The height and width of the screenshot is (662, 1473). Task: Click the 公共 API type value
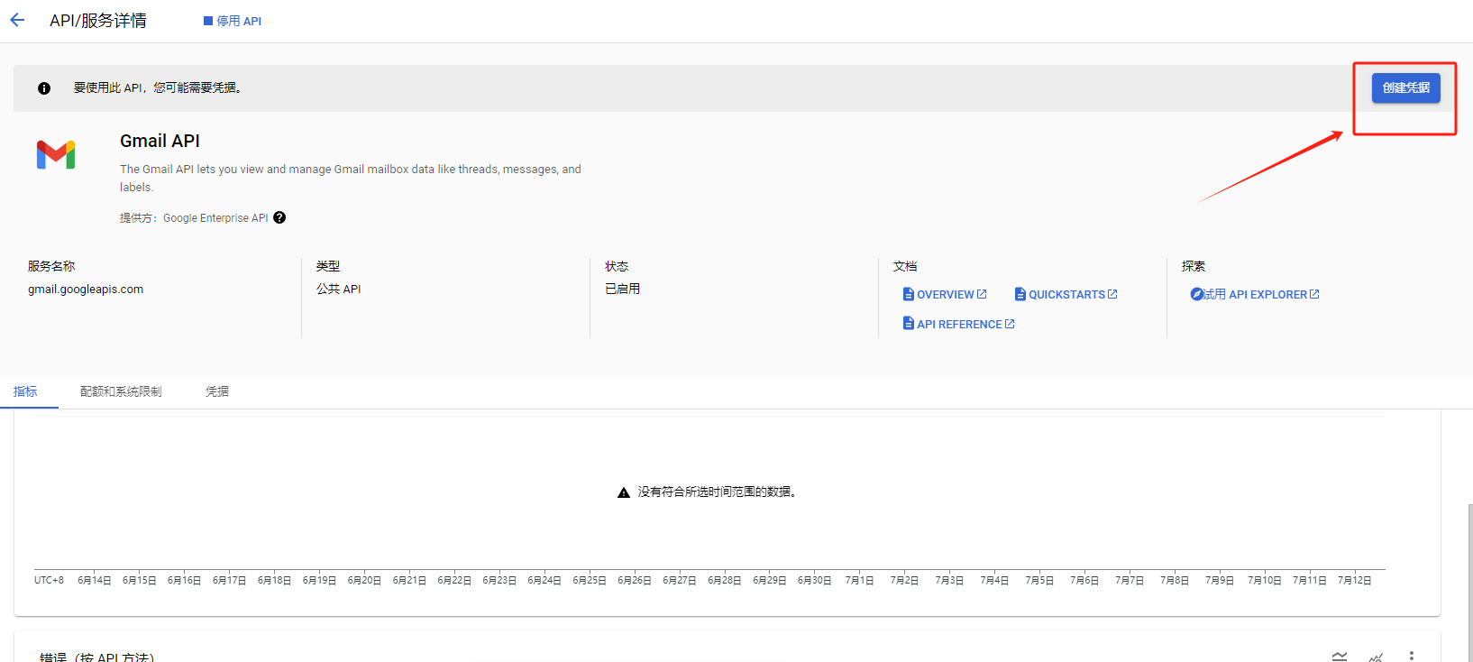coord(338,289)
